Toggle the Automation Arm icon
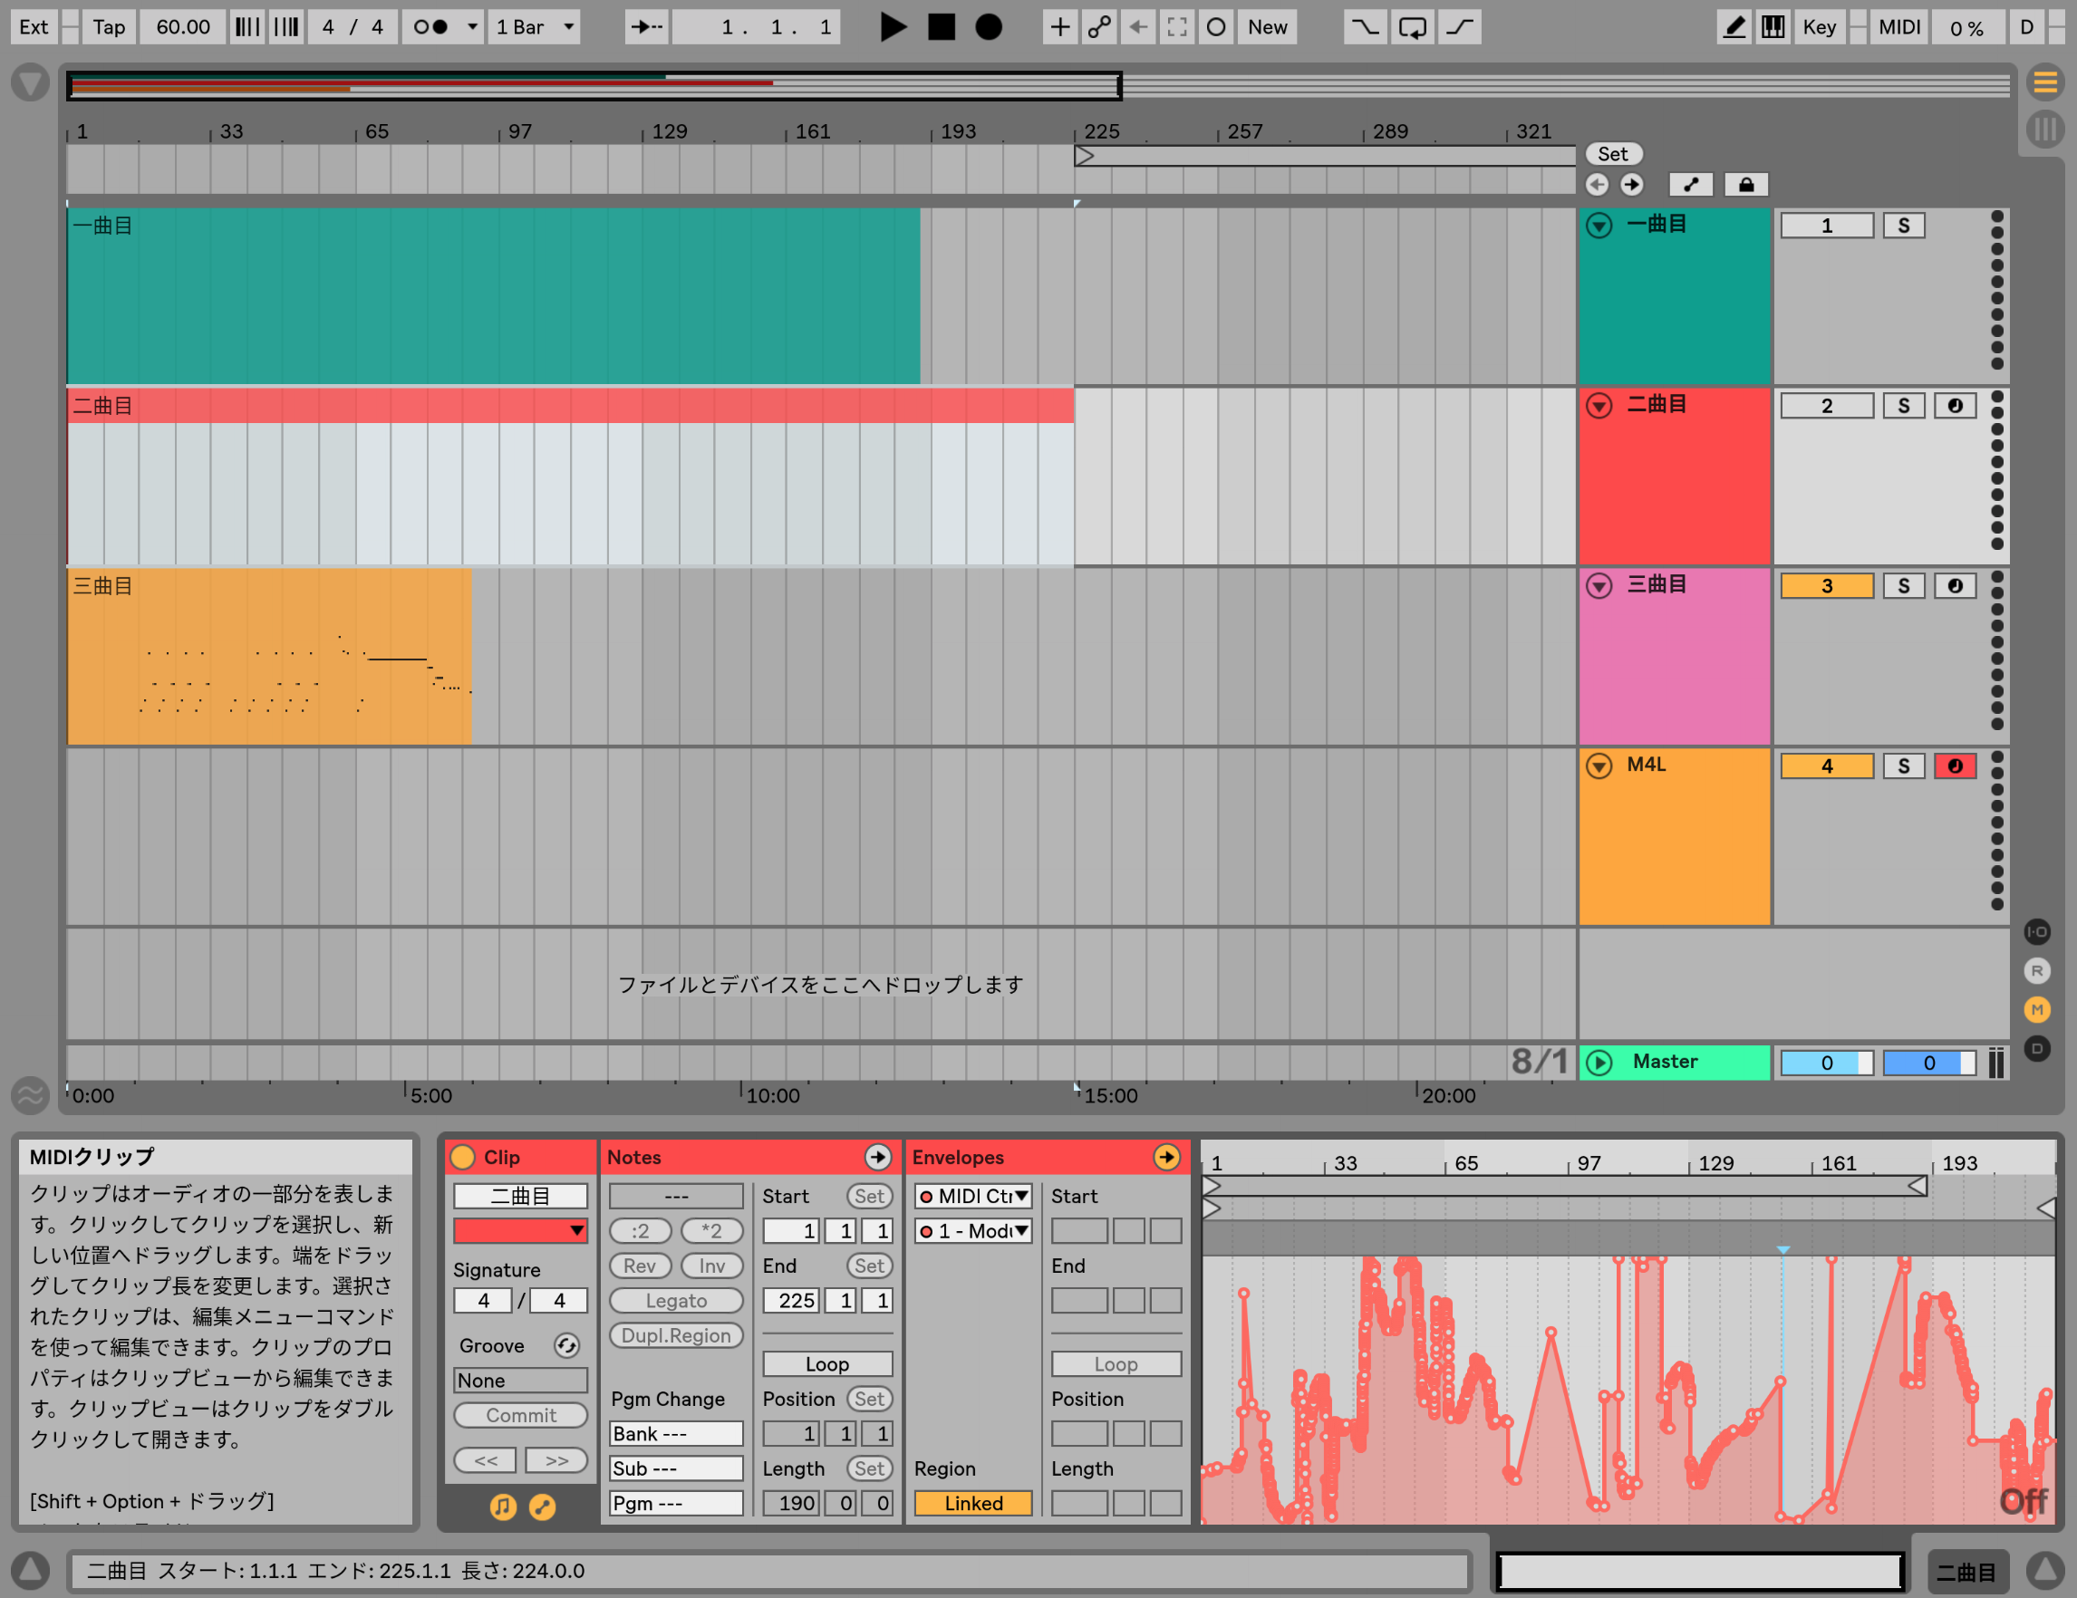The width and height of the screenshot is (2077, 1598). coord(1099,27)
